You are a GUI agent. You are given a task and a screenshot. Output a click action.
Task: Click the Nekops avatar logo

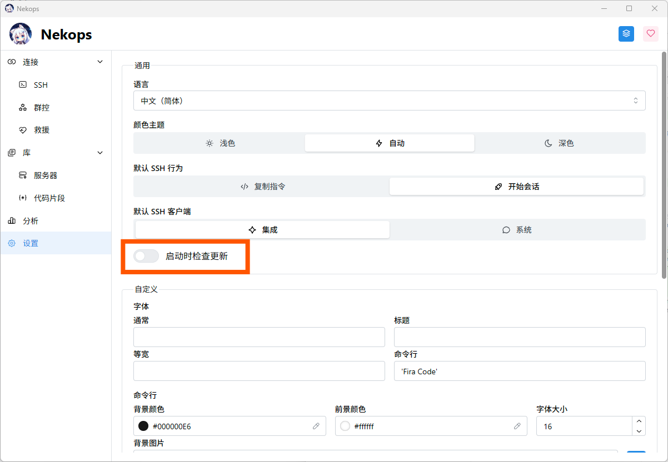(x=21, y=34)
